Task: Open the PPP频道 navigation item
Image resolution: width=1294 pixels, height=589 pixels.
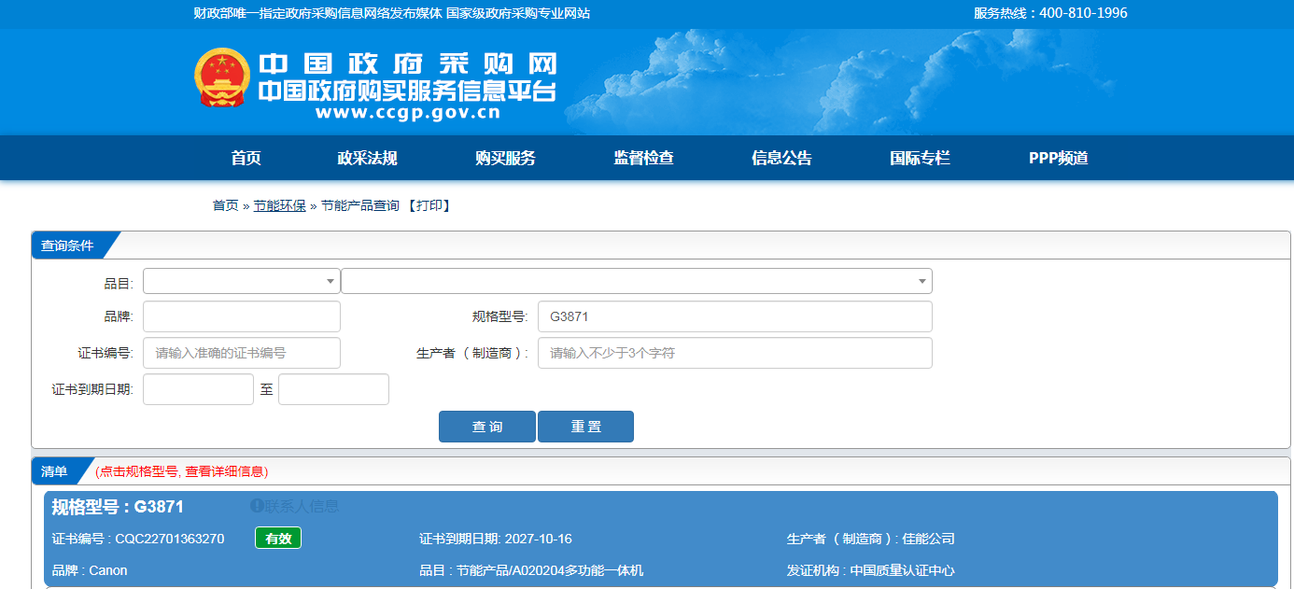Action: (1058, 158)
